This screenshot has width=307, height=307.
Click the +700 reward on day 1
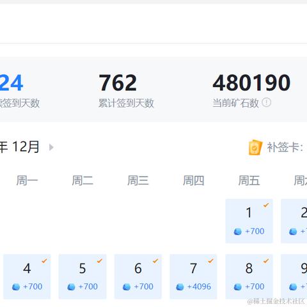255,232
